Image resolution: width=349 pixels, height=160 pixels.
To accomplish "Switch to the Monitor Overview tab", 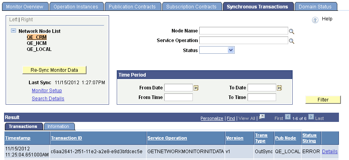I will [x=25, y=7].
